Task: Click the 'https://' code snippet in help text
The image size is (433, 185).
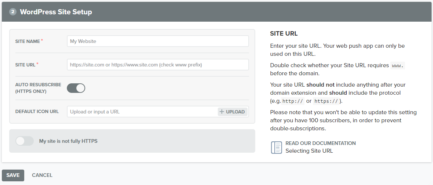Action: click(x=326, y=101)
